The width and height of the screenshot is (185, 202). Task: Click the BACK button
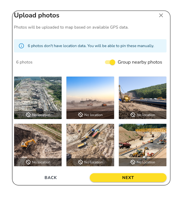51,178
